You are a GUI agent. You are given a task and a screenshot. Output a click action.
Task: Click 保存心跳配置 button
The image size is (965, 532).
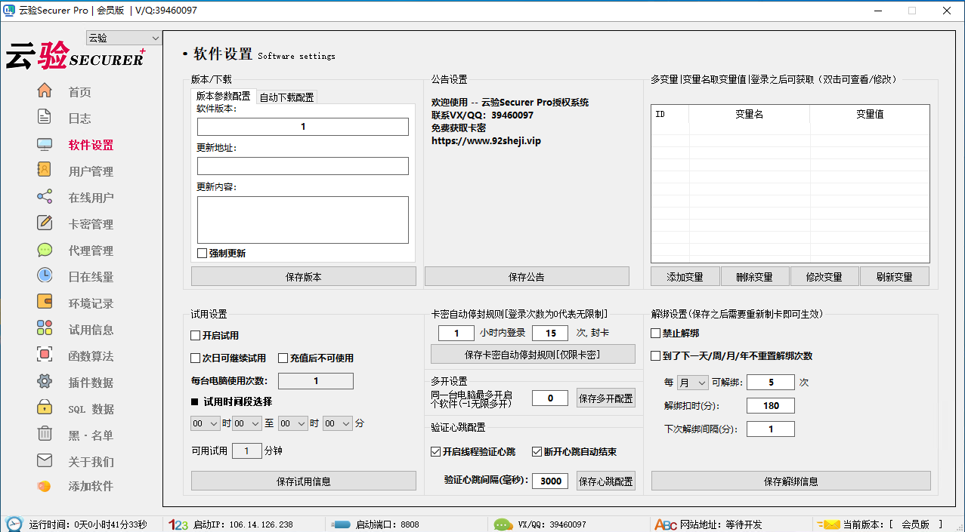click(606, 481)
